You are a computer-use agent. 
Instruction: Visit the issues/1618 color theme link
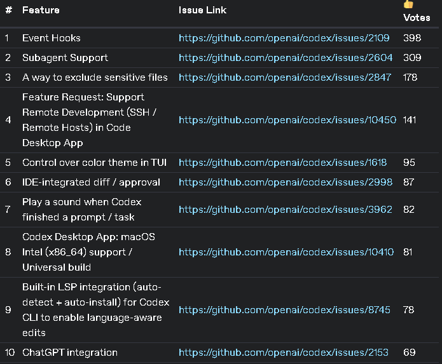pos(283,163)
